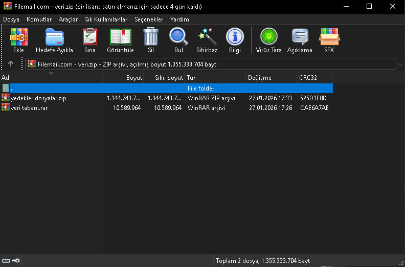Click the yedekler dosyalar.zip file icon
Image resolution: width=405 pixels, height=267 pixels.
point(6,98)
